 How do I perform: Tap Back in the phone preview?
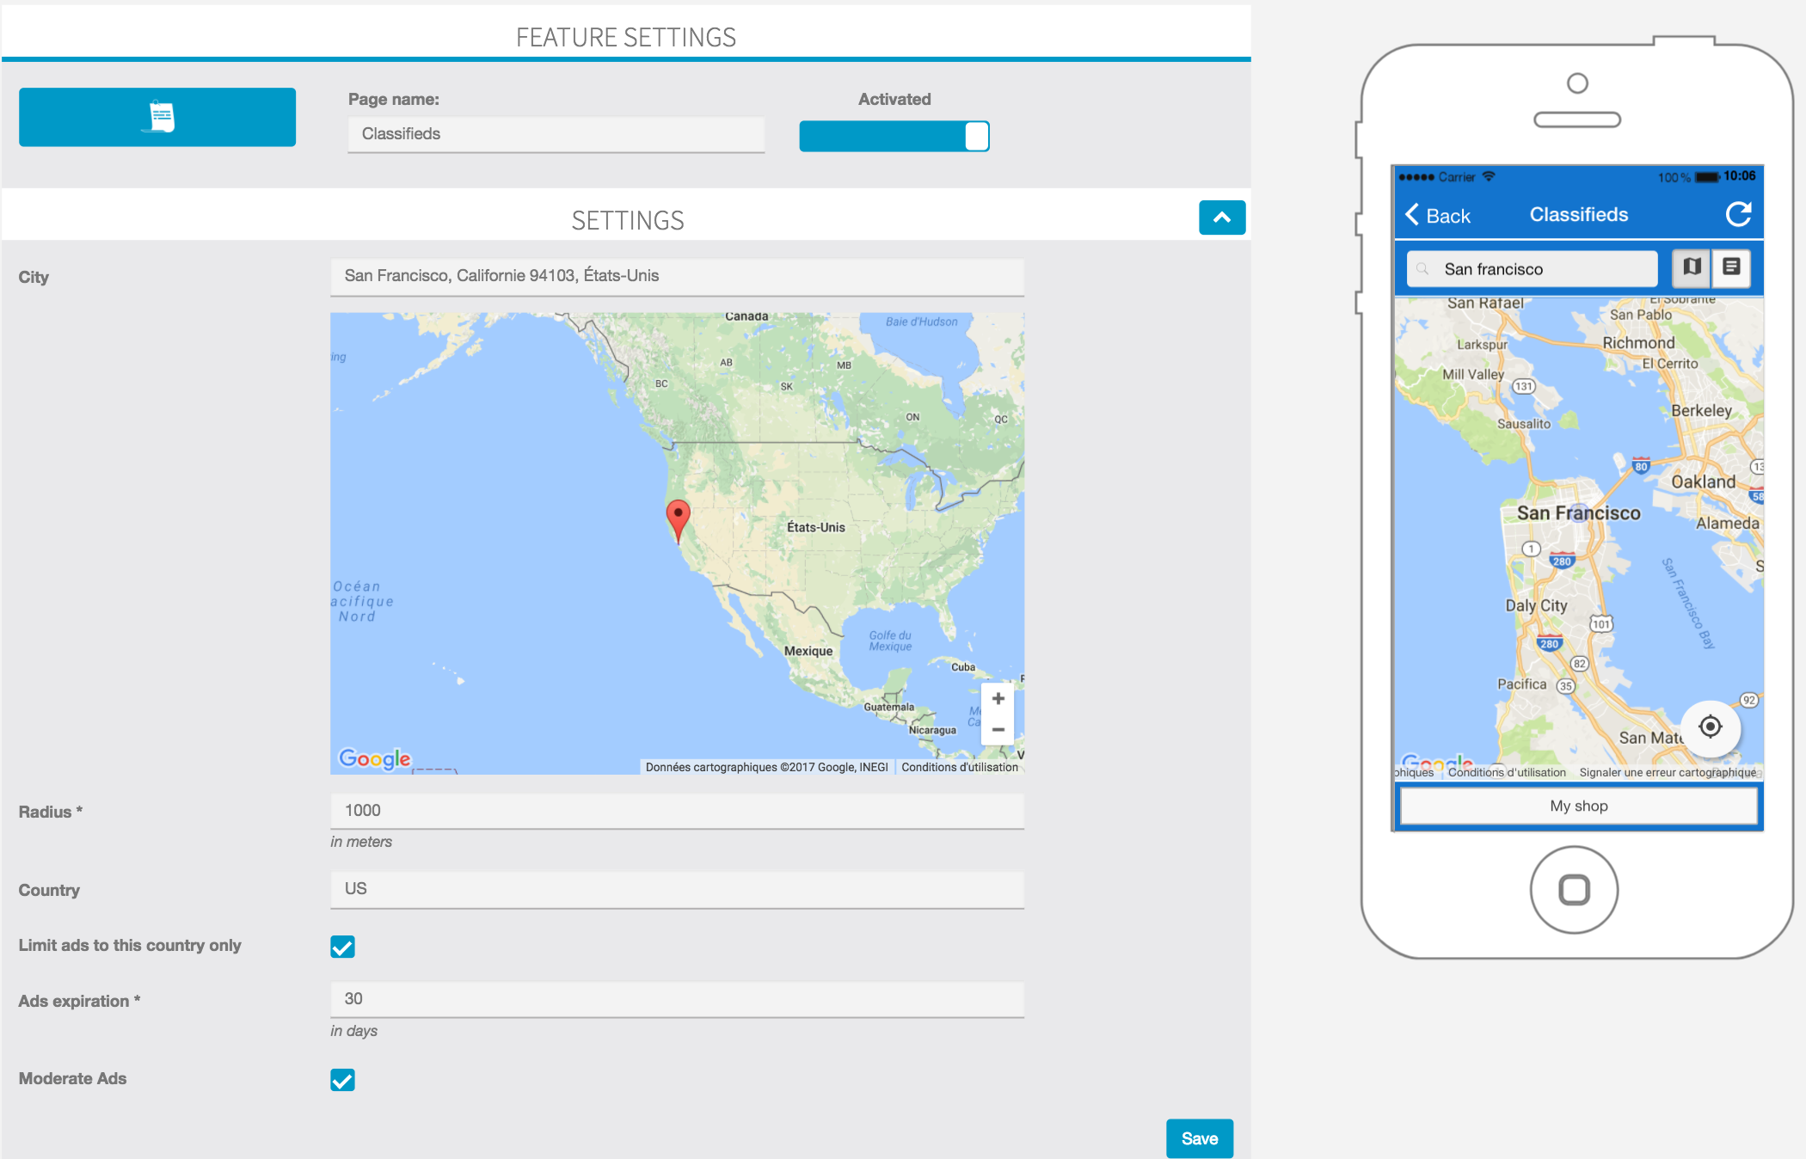[x=1438, y=215]
